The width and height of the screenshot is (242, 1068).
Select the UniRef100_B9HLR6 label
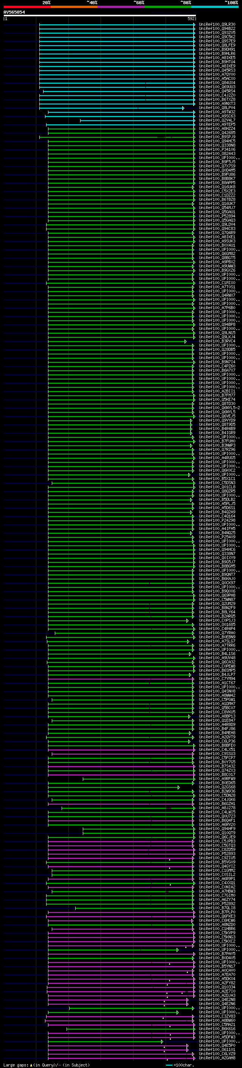pyautogui.click(x=217, y=53)
